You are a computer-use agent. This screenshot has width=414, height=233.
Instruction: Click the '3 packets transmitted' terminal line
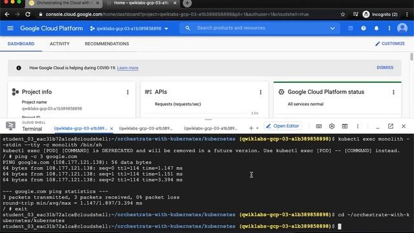coord(91,197)
